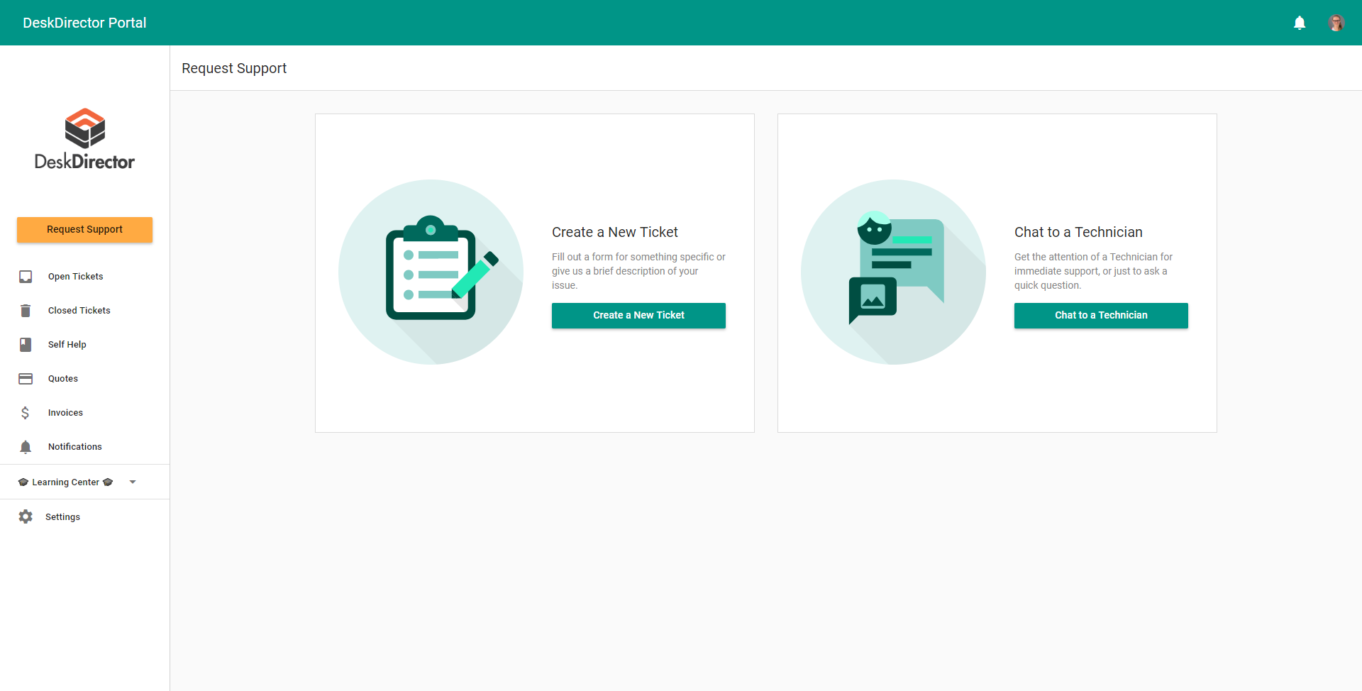Click the 'Get the attention of a Technician' text

pos(1093,271)
